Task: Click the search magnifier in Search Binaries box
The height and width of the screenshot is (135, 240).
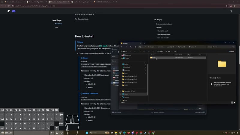Action: click(x=233, y=47)
